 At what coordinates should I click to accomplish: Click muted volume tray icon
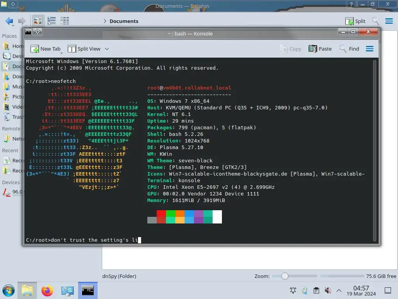[328, 290]
